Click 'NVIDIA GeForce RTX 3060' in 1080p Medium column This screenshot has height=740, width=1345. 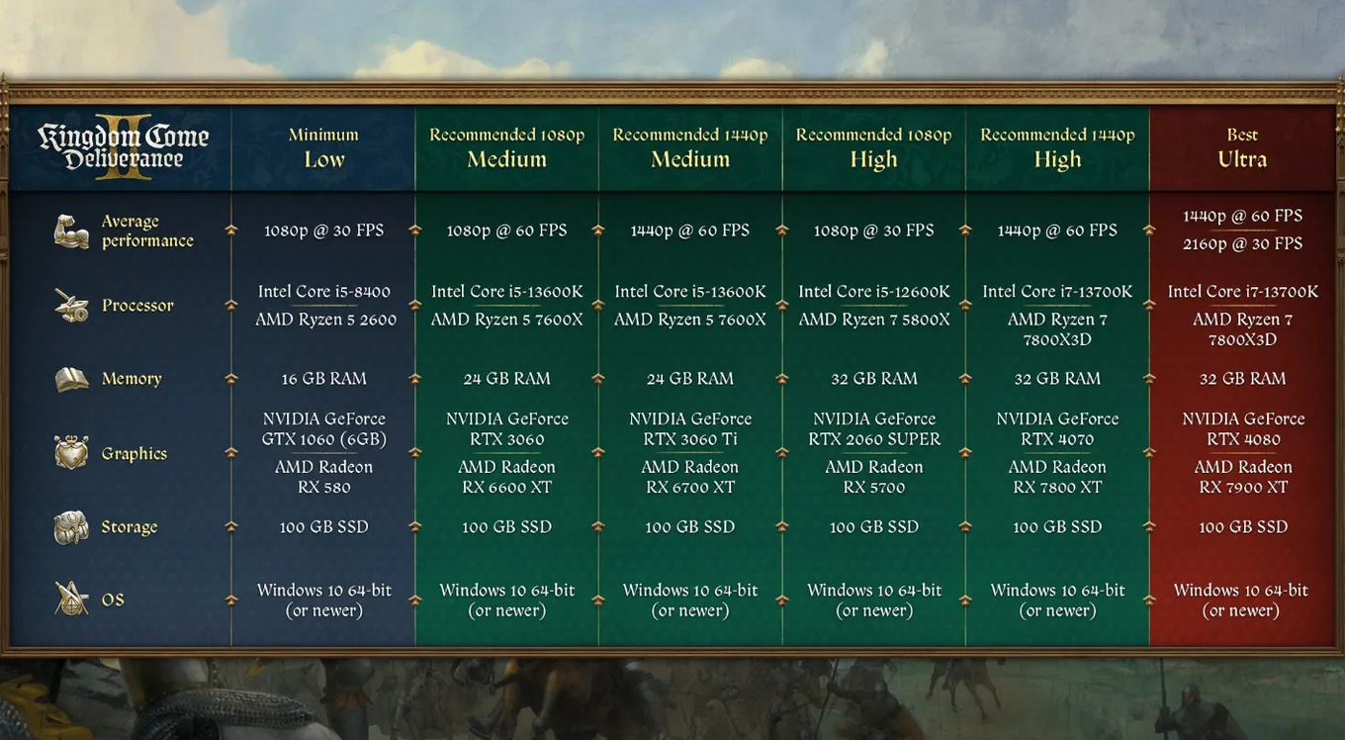[x=506, y=429]
